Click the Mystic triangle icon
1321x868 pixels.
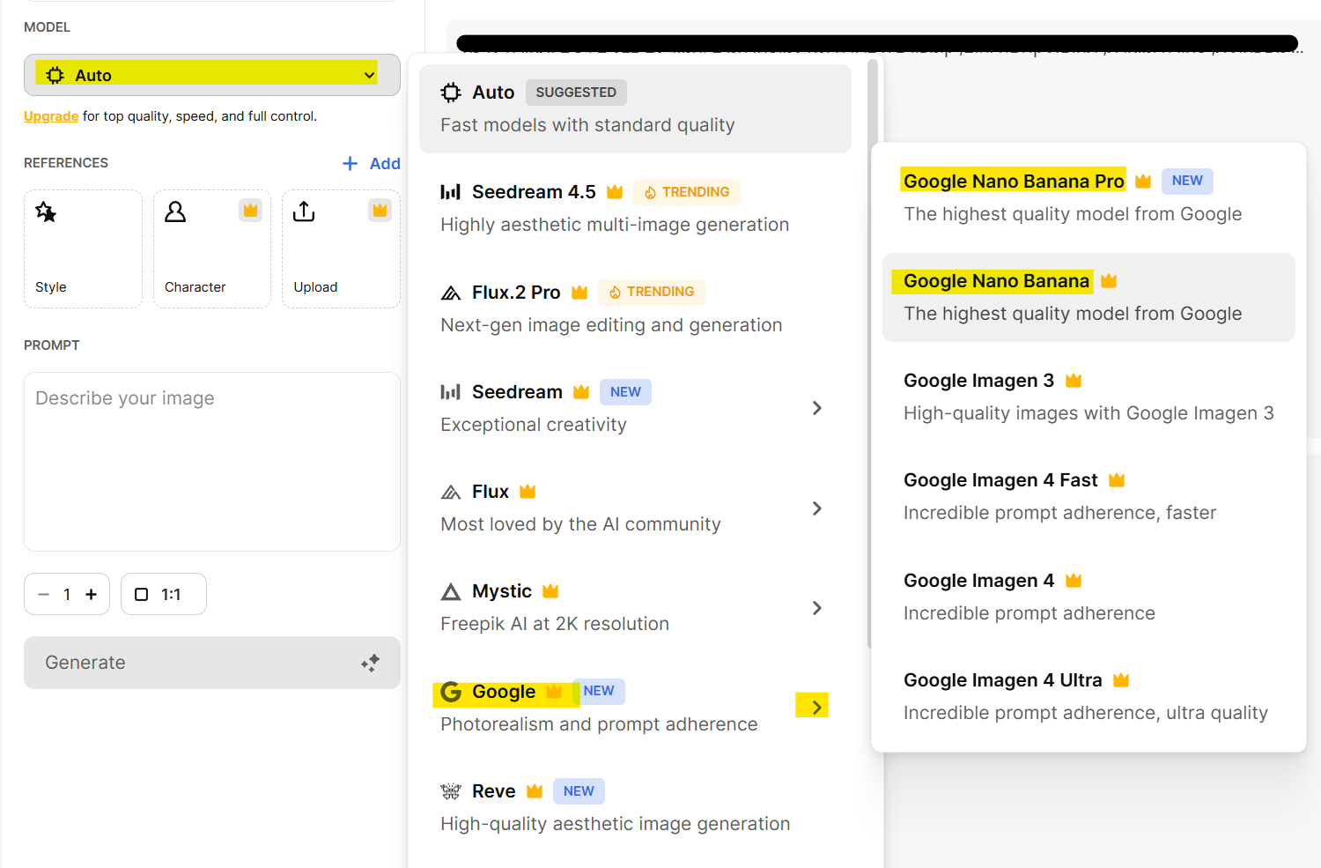coord(451,592)
